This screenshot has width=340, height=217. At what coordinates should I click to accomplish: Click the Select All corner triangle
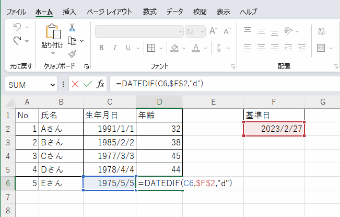(9, 102)
